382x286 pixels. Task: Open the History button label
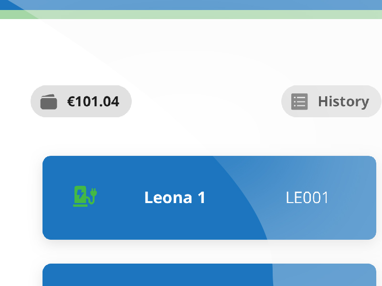343,102
